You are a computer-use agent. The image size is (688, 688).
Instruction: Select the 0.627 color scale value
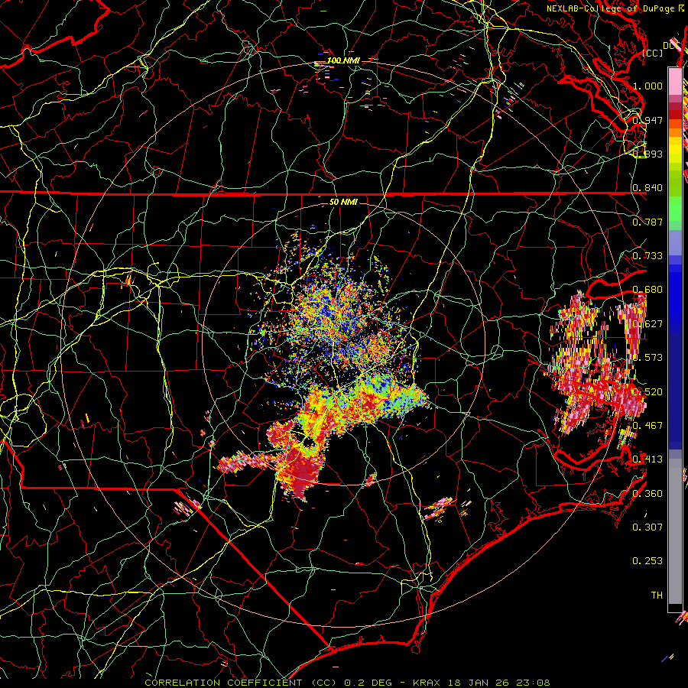[x=647, y=324]
